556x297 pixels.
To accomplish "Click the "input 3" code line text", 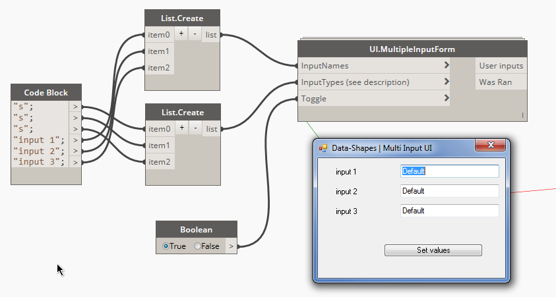I will [40, 162].
